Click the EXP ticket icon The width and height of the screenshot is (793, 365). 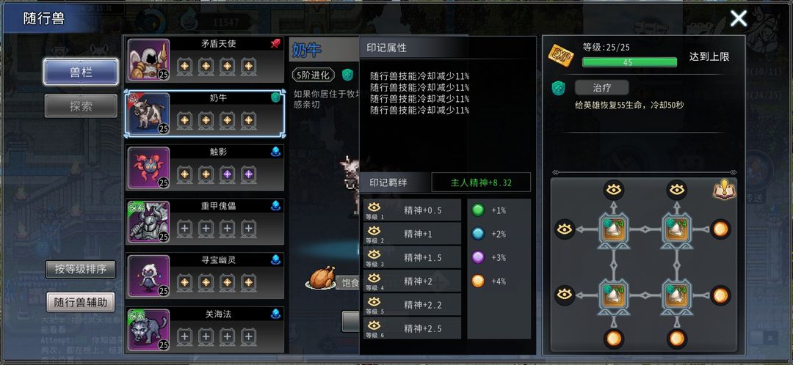tap(561, 56)
